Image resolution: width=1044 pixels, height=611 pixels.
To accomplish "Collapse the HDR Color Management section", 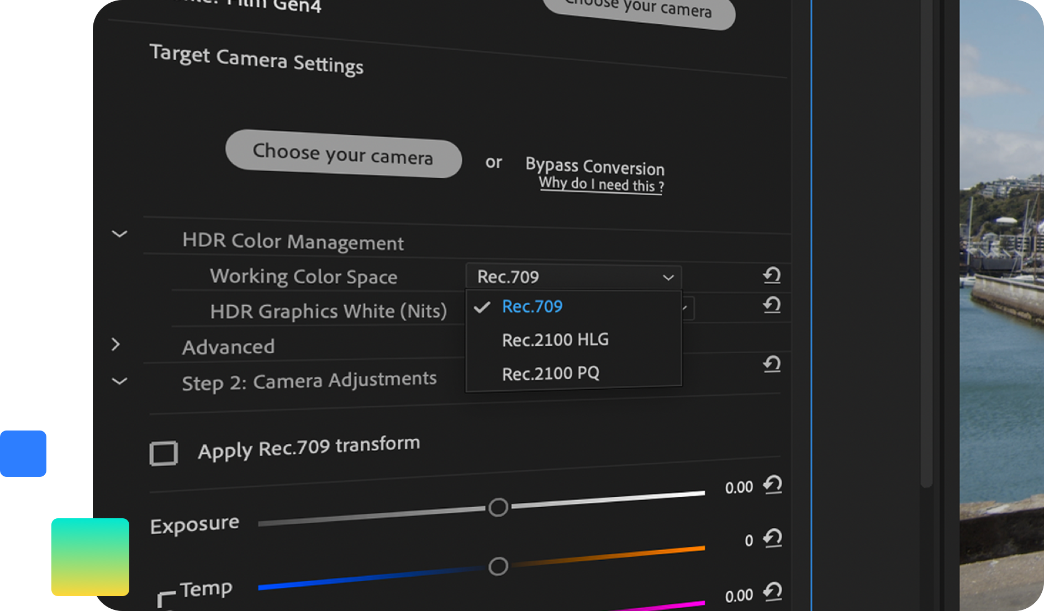I will 119,234.
